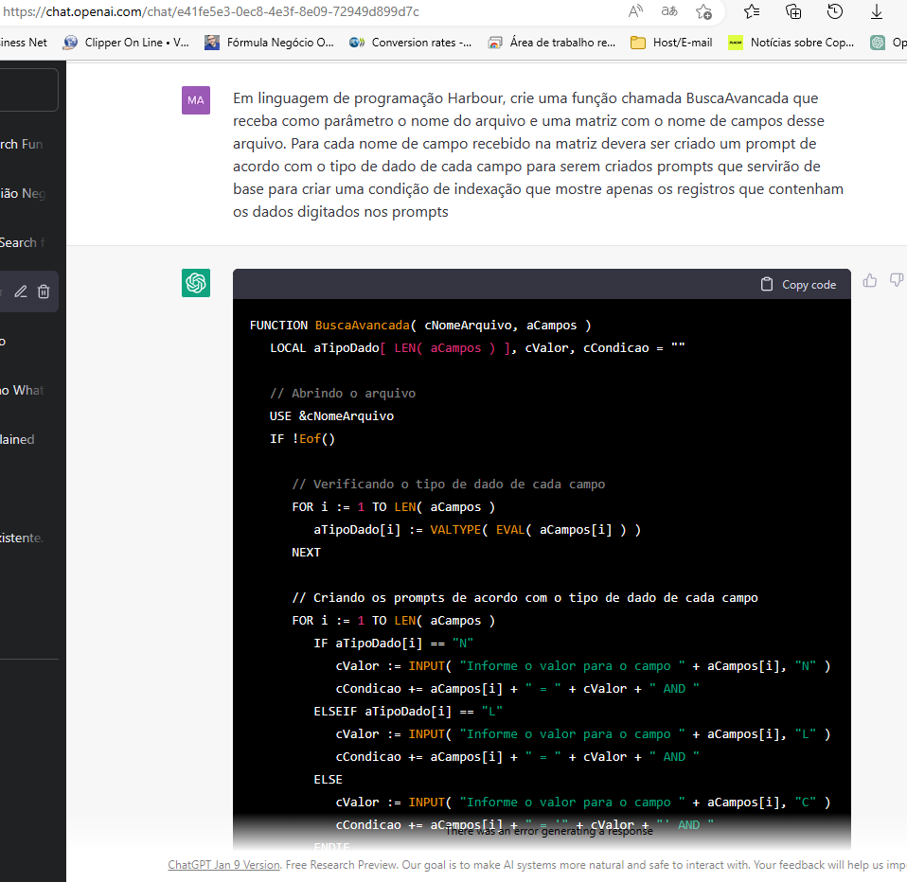Screen dimensions: 907x882
Task: Open the browser History icon
Action: (x=835, y=11)
